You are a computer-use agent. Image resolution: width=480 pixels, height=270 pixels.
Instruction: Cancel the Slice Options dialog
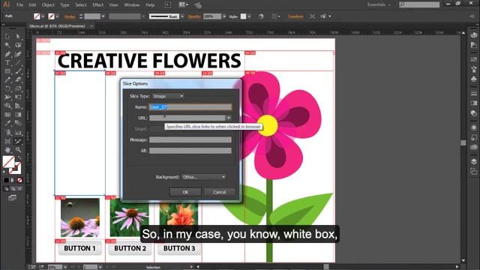[220, 192]
